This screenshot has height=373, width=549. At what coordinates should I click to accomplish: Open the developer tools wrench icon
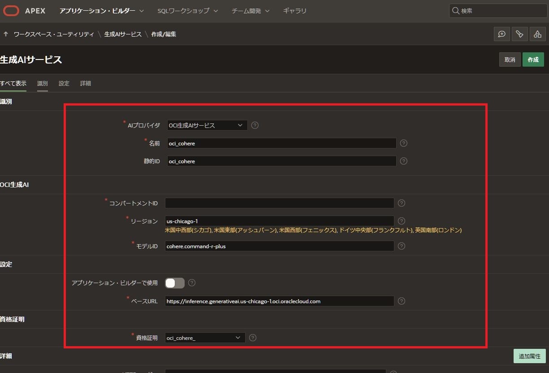519,34
